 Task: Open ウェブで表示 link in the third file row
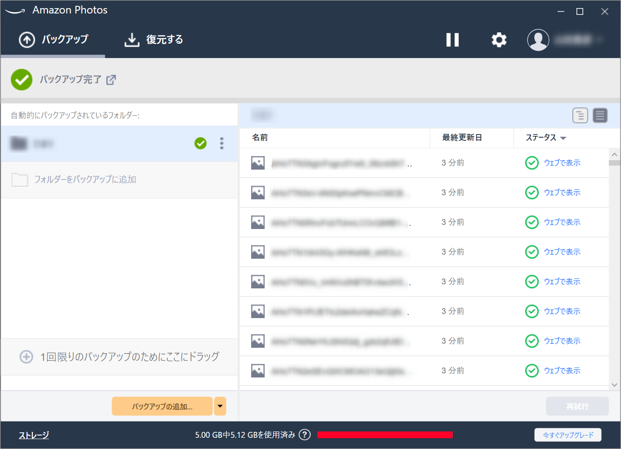(x=562, y=222)
